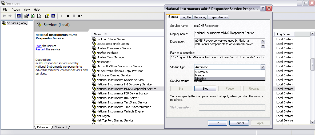Image resolution: width=315 pixels, height=135 pixels.
Task: Click the services list scroll-up arrow
Action: (312, 34)
